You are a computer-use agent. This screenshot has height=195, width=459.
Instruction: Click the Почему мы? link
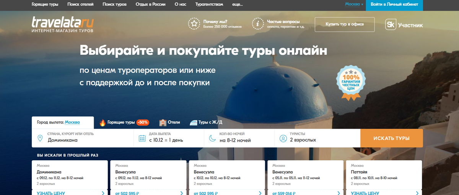pos(214,21)
